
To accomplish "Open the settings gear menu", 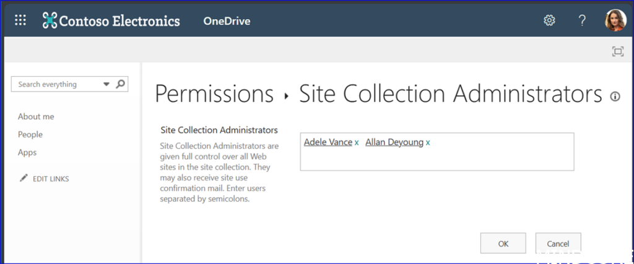I will point(549,20).
